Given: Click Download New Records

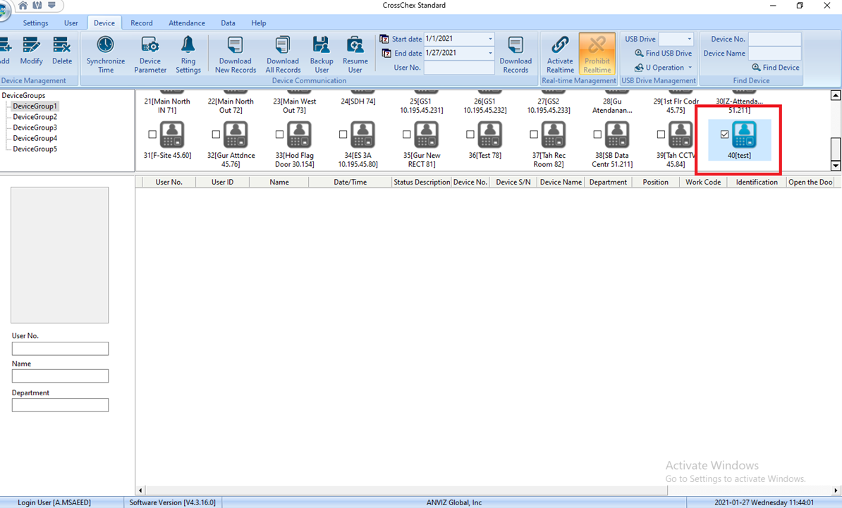Looking at the screenshot, I should tap(236, 55).
